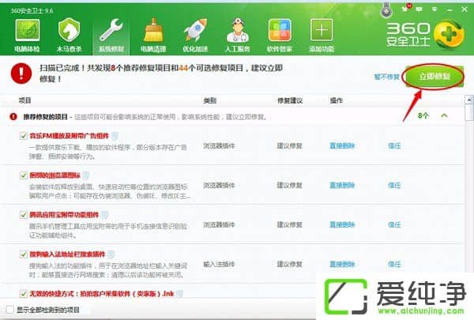Screen dimensions: 474x320
Task: Click the 360安全卫士 9.6 window title
Action: tap(32, 11)
